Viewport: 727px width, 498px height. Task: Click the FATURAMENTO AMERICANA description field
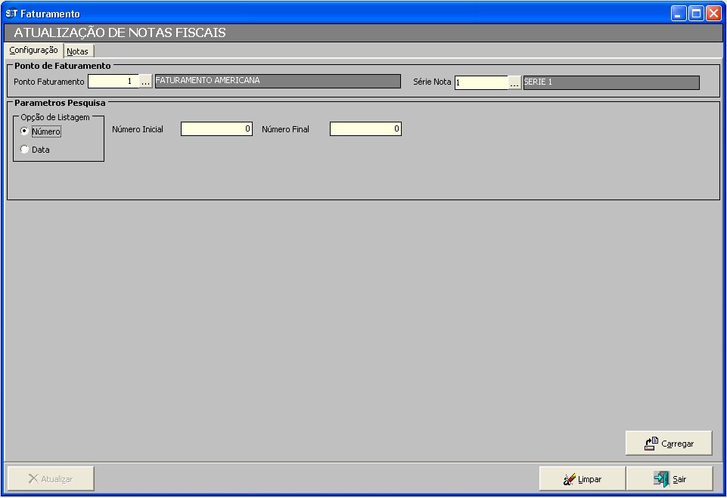277,82
